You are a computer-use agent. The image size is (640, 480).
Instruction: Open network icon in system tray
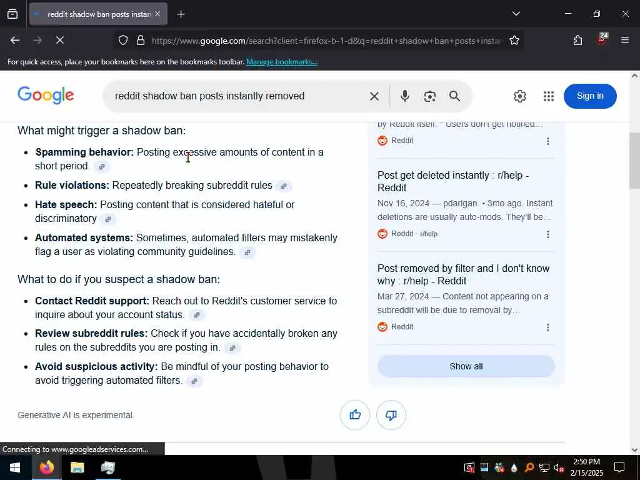click(544, 468)
